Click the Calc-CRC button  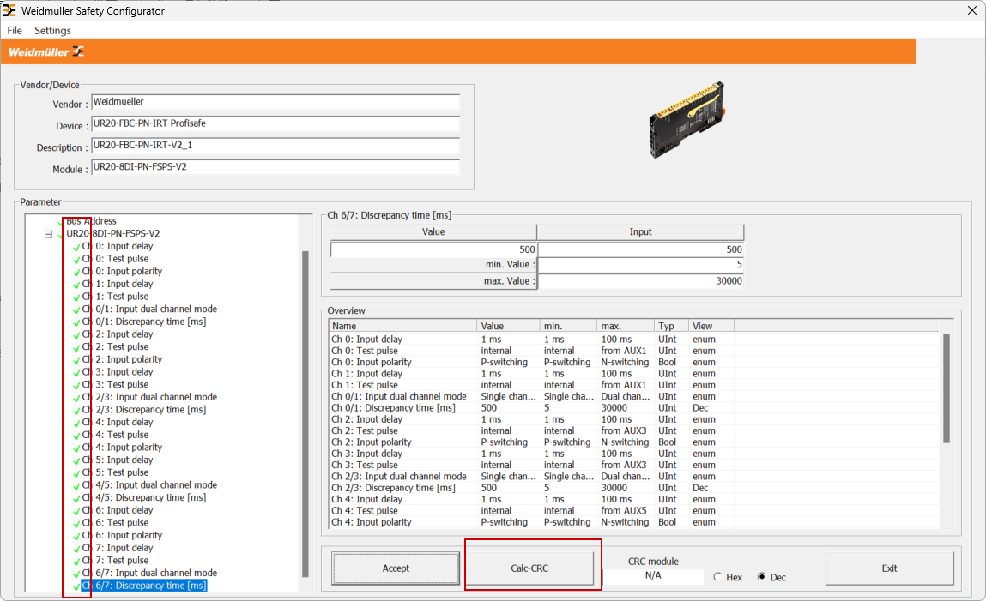point(529,568)
